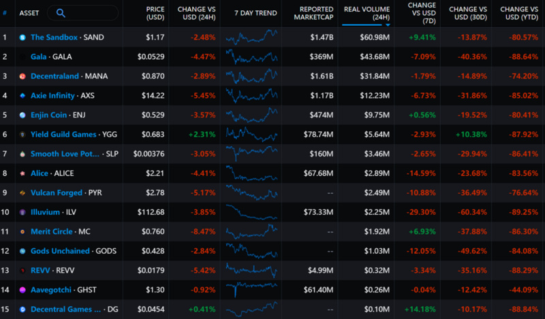Image resolution: width=545 pixels, height=319 pixels.
Task: Open the Gods Unchained asset link
Action: [60, 251]
